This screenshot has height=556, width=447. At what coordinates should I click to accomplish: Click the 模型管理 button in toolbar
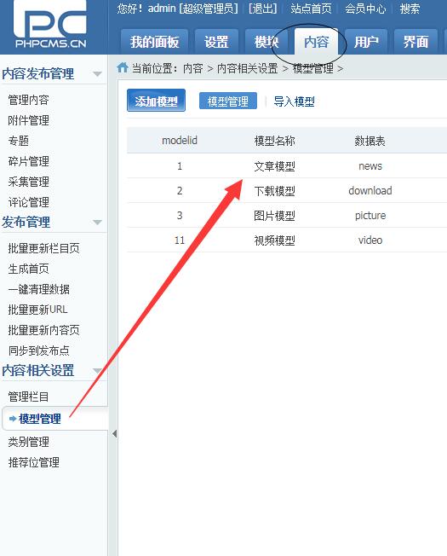coord(228,101)
